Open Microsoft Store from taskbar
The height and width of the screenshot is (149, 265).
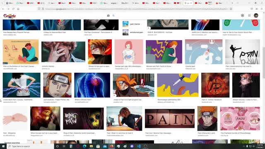click(x=98, y=146)
